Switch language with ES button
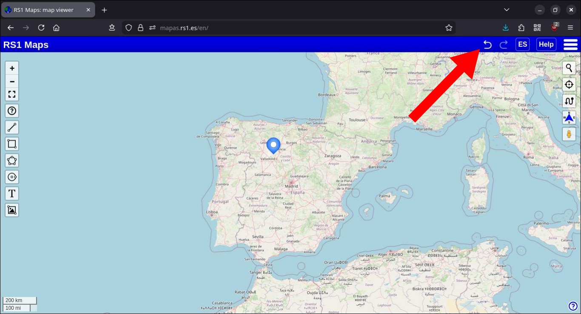 (x=522, y=45)
